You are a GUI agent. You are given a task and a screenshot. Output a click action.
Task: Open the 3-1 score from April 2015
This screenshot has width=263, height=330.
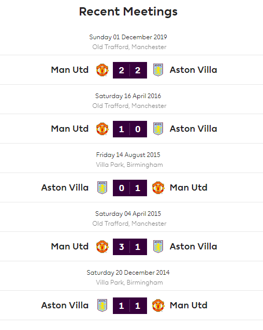point(130,247)
